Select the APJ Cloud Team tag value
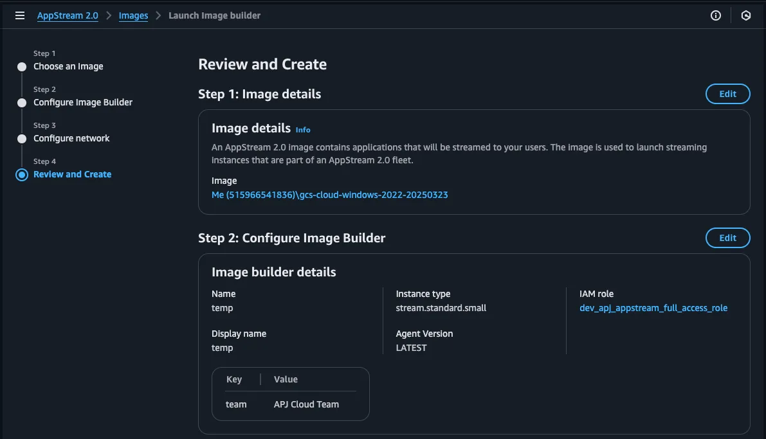This screenshot has height=439, width=766. point(306,404)
